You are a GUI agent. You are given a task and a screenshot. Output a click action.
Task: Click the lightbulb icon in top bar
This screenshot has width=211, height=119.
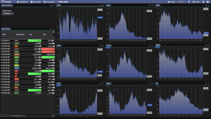point(189,2)
